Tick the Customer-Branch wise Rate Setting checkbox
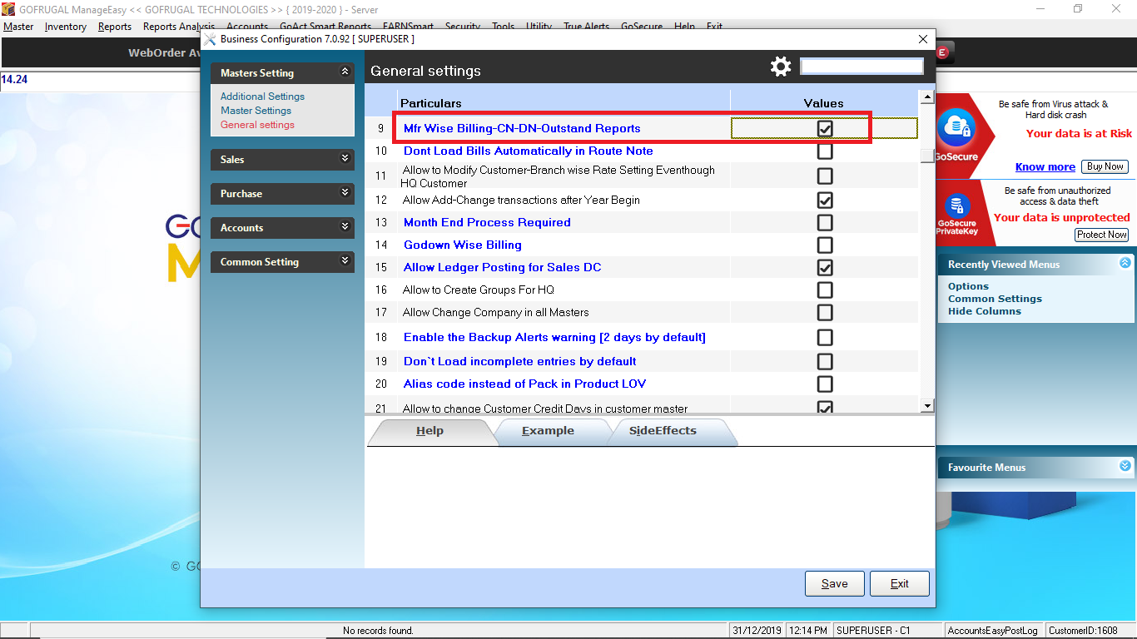Image resolution: width=1137 pixels, height=639 pixels. (825, 176)
